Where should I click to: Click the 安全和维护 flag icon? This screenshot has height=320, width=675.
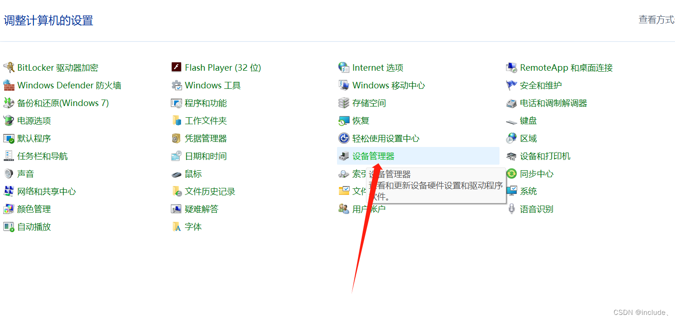click(512, 85)
